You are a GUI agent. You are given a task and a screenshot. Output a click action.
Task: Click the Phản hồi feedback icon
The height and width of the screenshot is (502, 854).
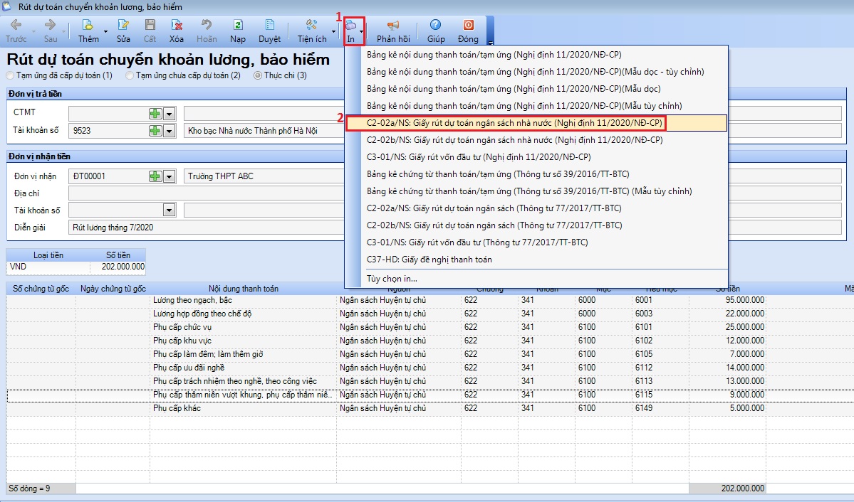coord(392,24)
